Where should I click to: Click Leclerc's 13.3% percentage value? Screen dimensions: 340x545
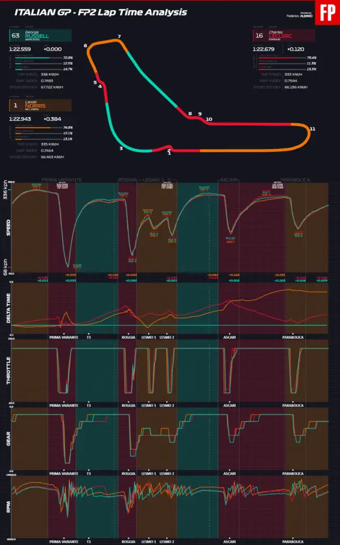pyautogui.click(x=311, y=69)
